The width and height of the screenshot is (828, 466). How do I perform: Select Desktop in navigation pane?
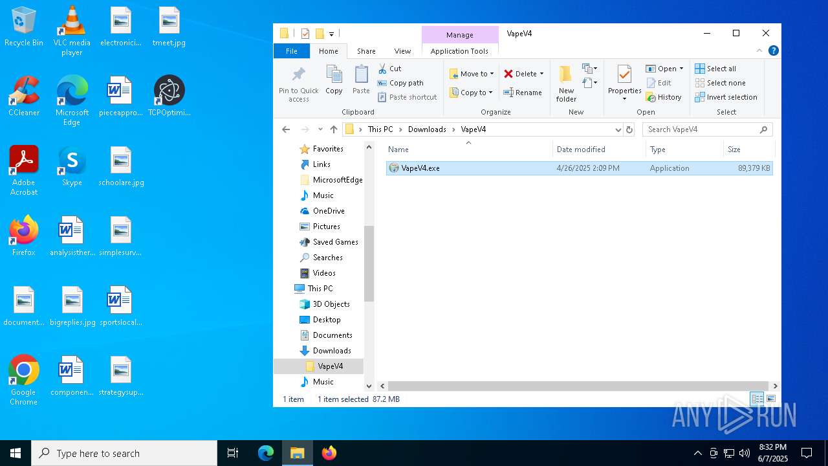tap(327, 320)
